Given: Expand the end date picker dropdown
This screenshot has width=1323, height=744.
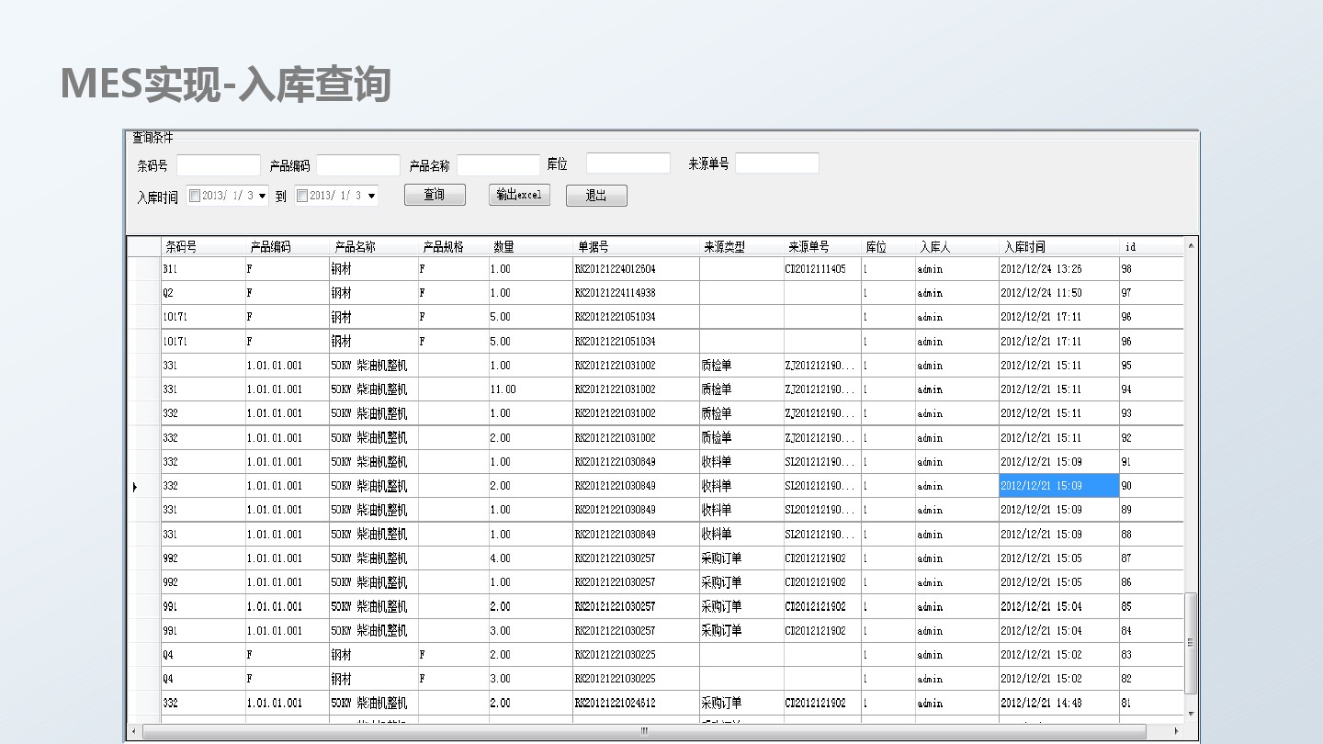Looking at the screenshot, I should tap(371, 196).
